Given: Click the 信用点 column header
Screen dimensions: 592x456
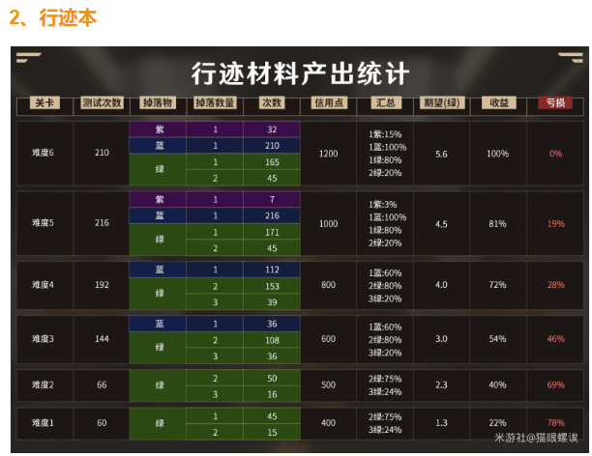Looking at the screenshot, I should pos(328,102).
